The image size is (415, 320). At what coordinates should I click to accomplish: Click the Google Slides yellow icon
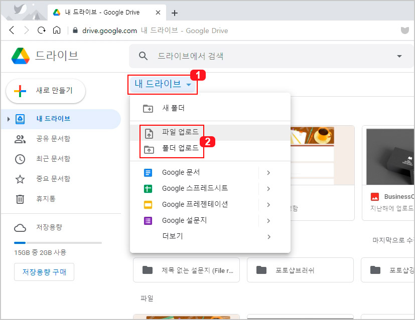click(x=148, y=205)
